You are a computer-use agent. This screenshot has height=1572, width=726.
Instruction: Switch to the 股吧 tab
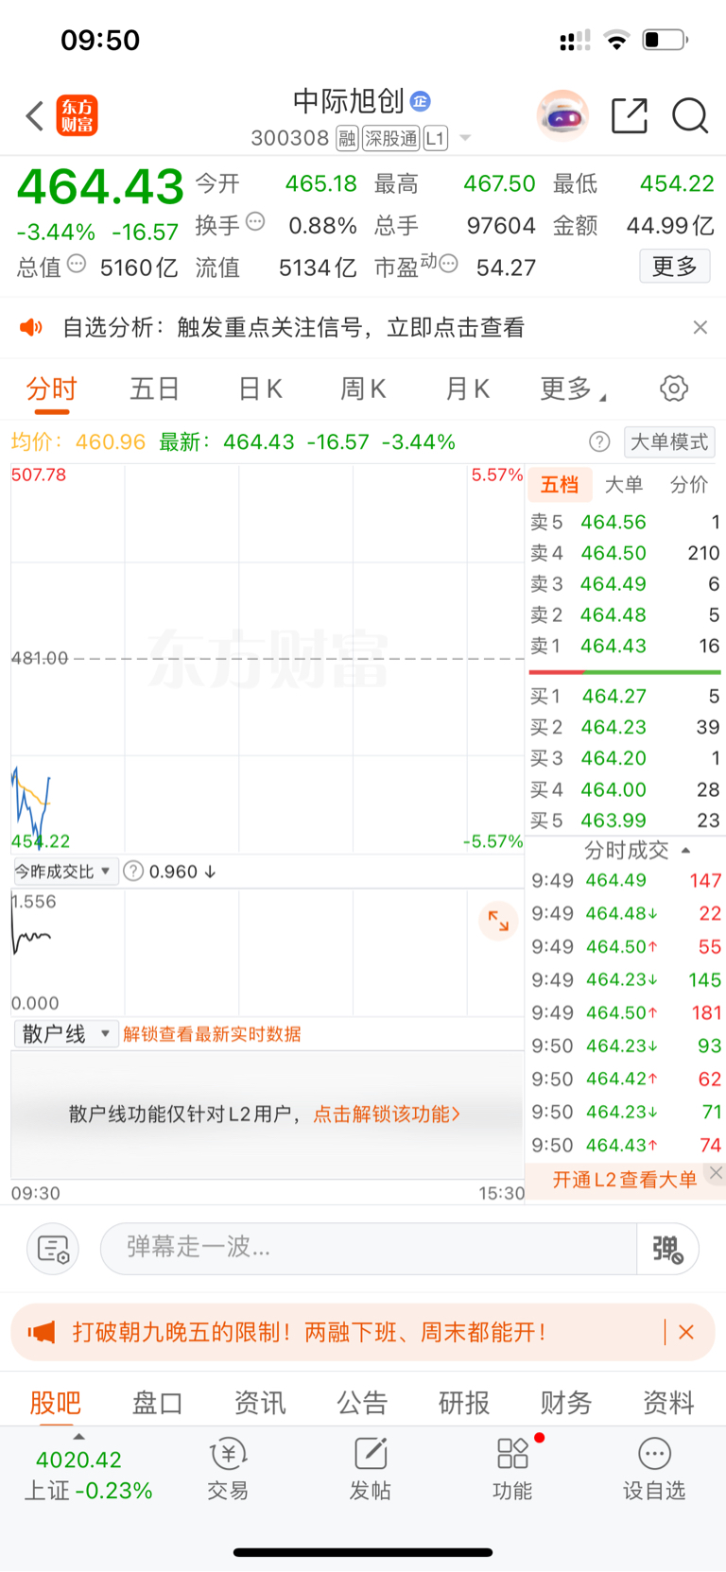click(56, 1404)
